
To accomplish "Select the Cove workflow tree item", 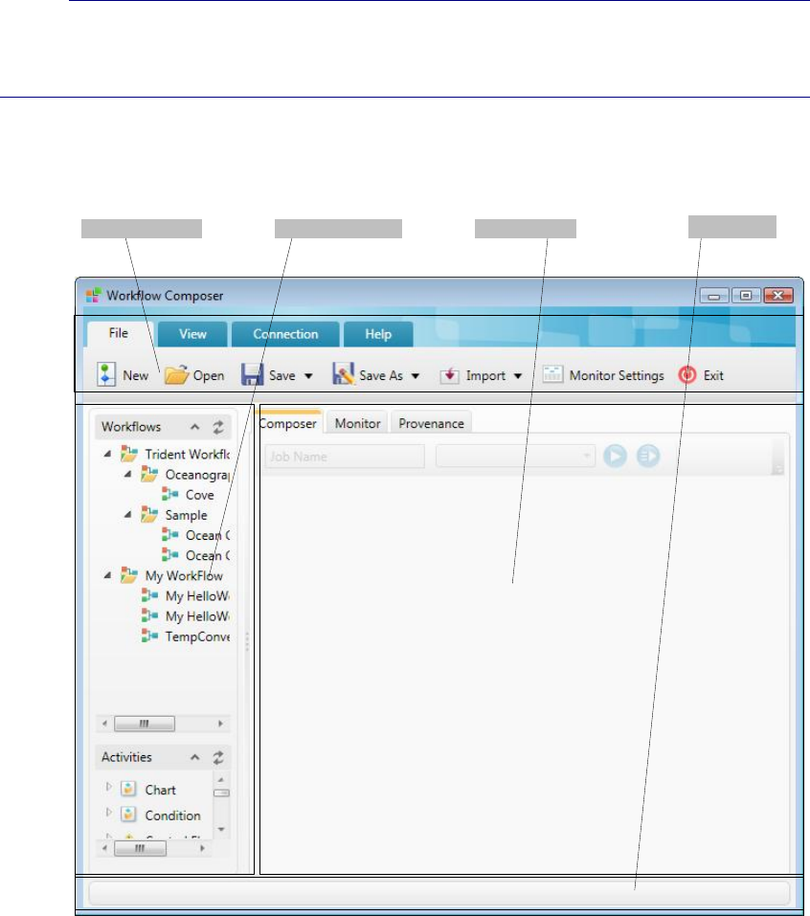I will 200,495.
